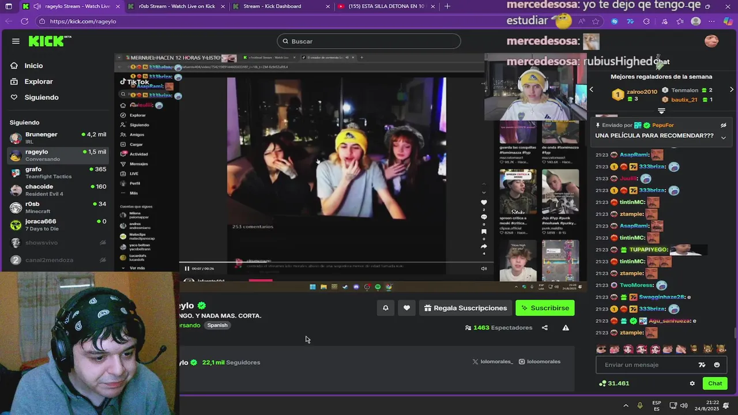Click the tab actions icon left of tabs

[x=8, y=6]
